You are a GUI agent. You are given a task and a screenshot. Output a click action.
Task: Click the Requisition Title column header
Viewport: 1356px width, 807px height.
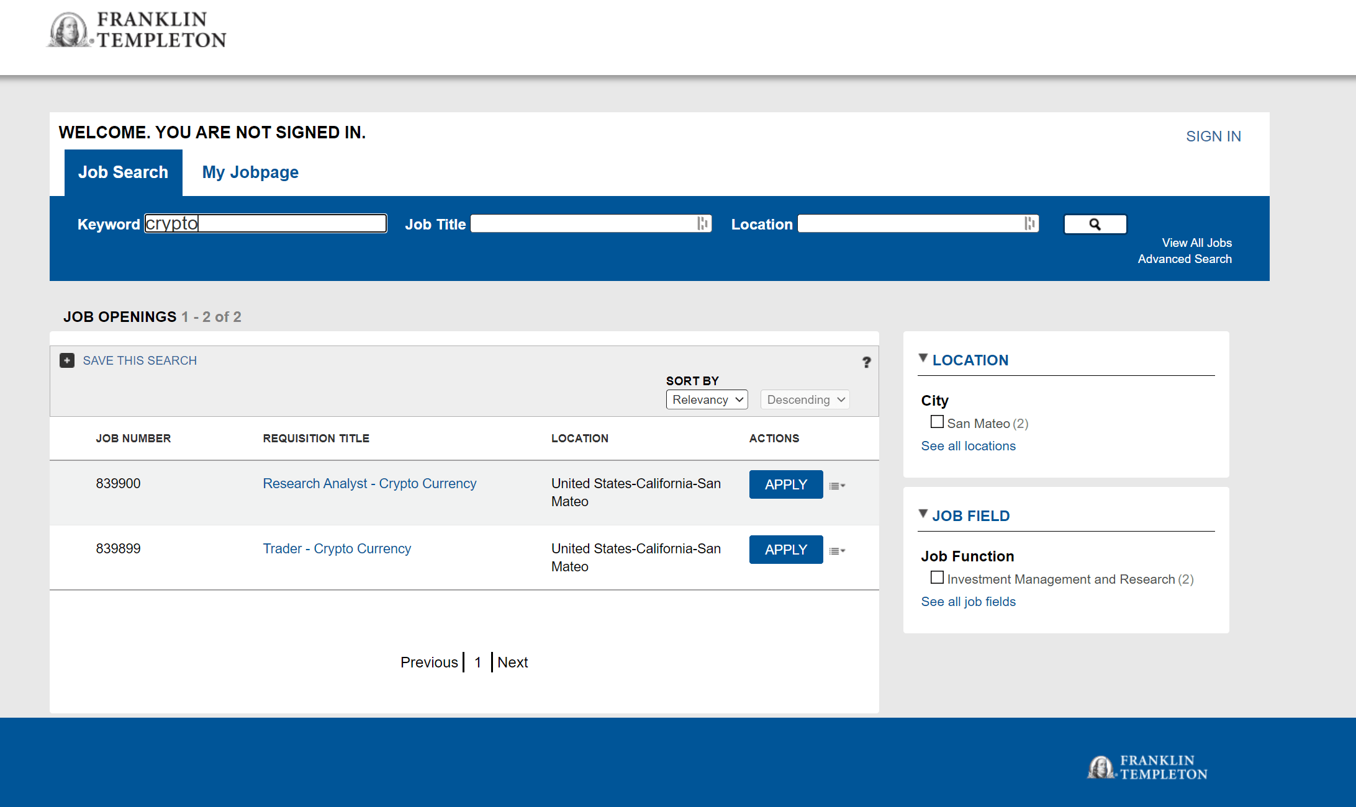click(x=316, y=439)
